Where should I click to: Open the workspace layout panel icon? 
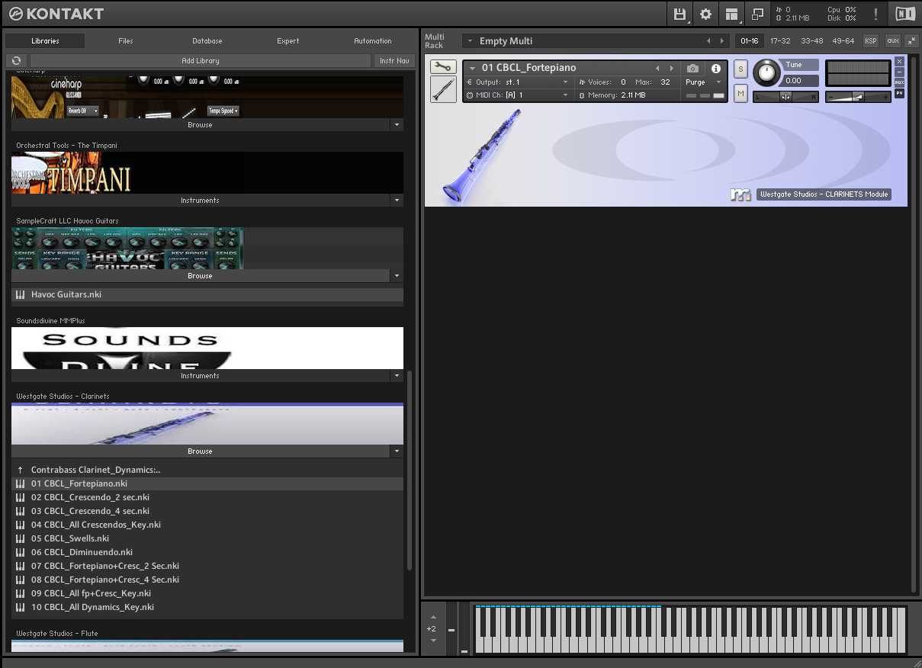coord(731,14)
